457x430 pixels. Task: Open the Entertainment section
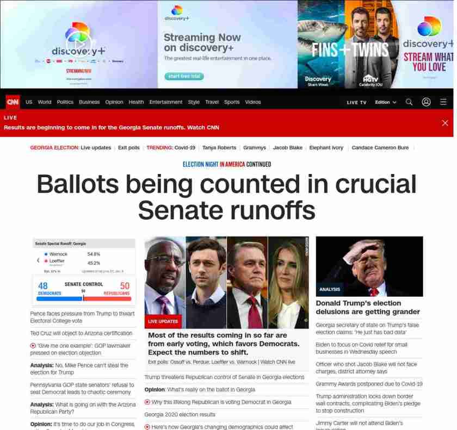point(165,102)
